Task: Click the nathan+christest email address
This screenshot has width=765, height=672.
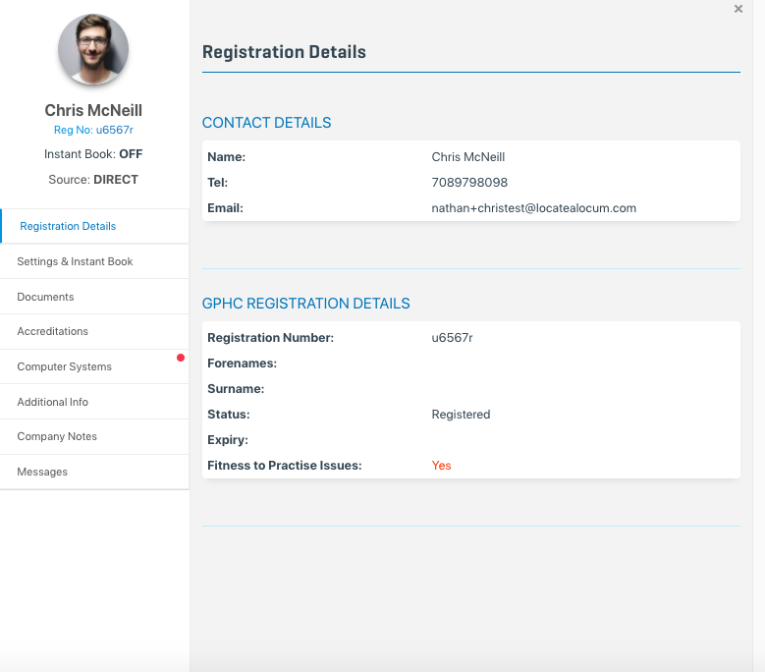Action: click(x=533, y=208)
